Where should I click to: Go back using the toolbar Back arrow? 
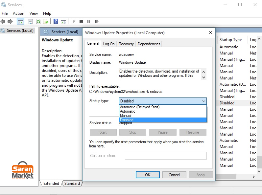(x=3, y=21)
